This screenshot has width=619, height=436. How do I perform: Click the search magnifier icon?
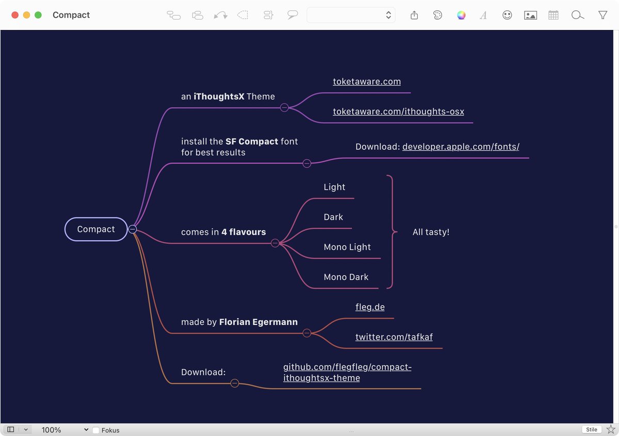[x=578, y=15]
